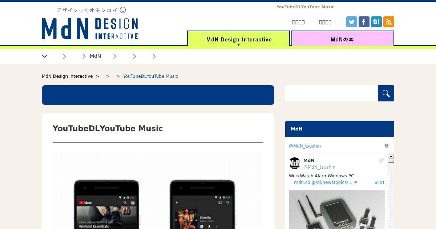Click the phone showing Workout Essentials screen

point(106,204)
